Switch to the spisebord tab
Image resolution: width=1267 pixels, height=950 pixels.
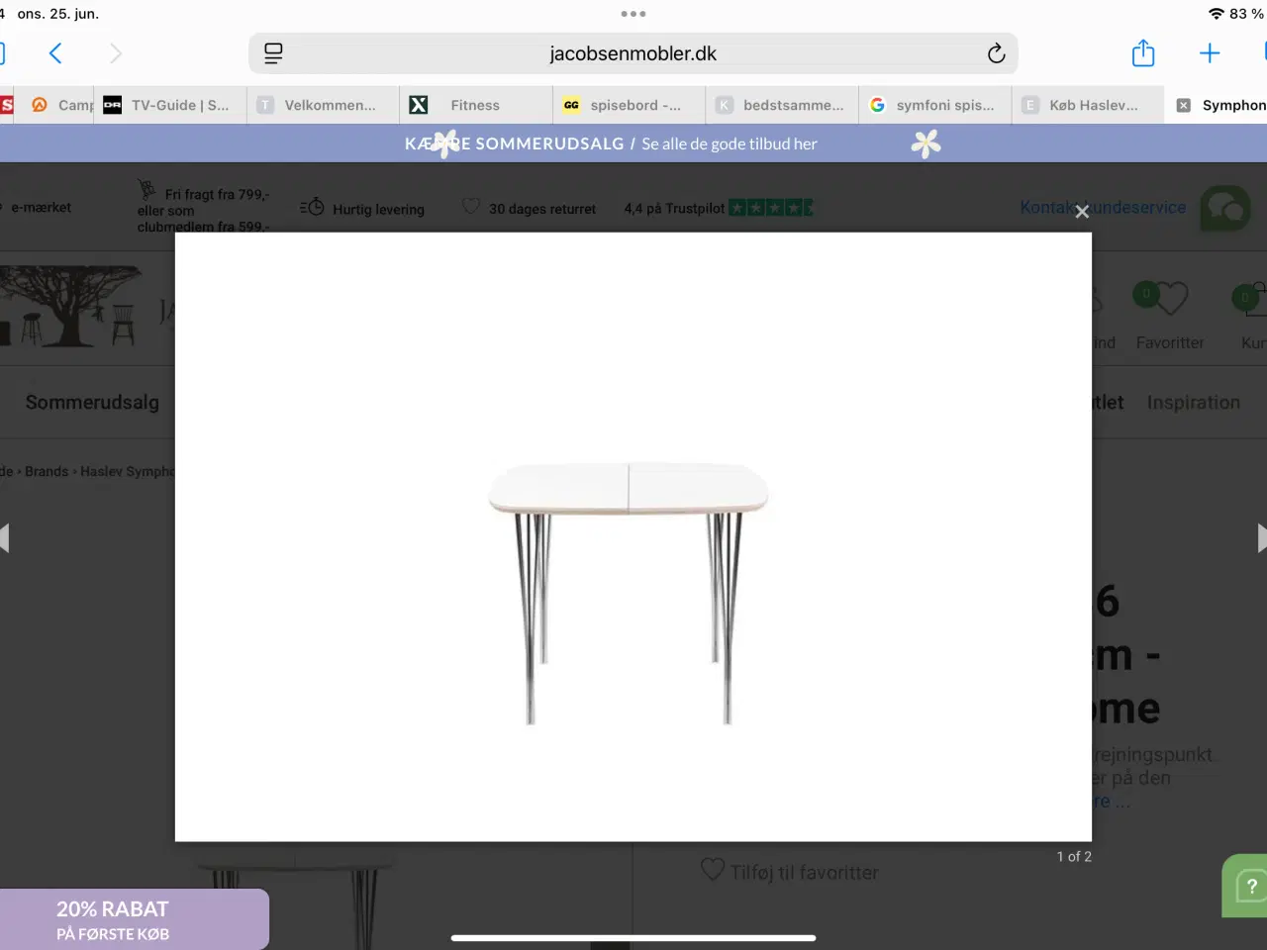pyautogui.click(x=629, y=105)
